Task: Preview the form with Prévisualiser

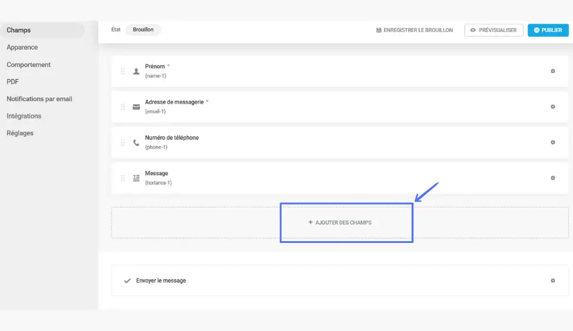Action: pos(493,30)
